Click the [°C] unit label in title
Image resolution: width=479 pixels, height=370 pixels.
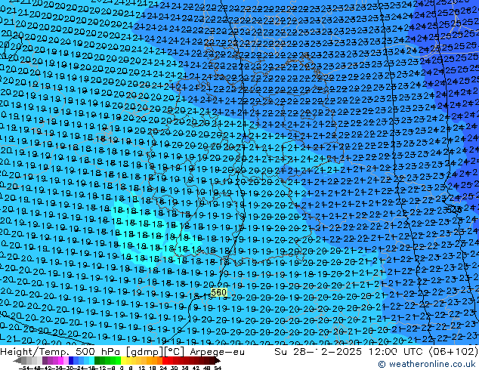pos(174,352)
